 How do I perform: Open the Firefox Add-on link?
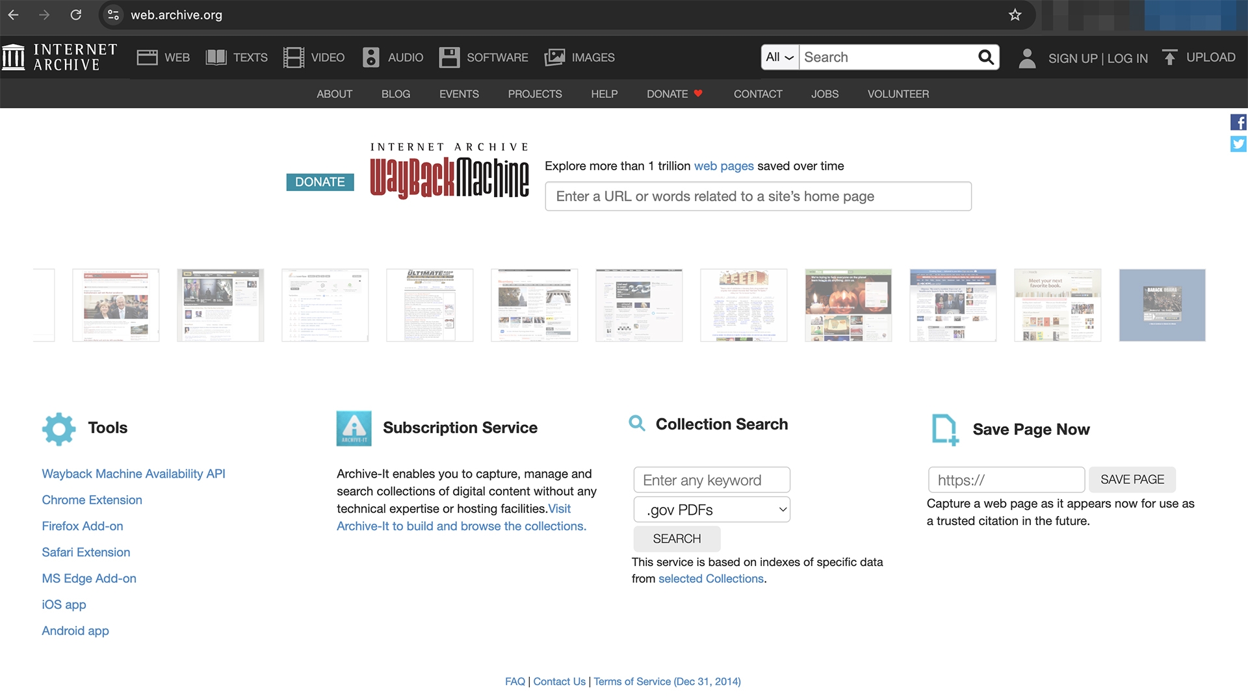click(83, 526)
